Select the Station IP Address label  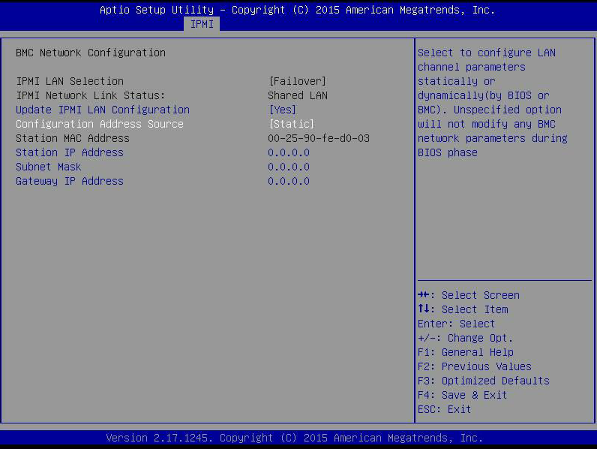pyautogui.click(x=69, y=152)
